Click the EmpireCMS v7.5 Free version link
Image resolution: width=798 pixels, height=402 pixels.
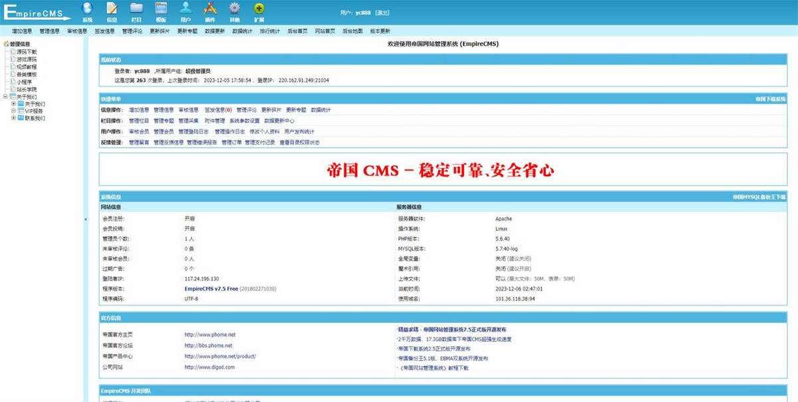211,289
